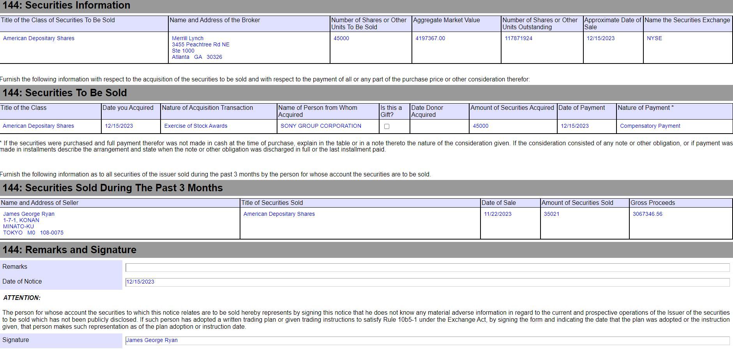This screenshot has width=733, height=349.
Task: Select the Date of Payment value 12/15/2023
Action: (x=575, y=126)
